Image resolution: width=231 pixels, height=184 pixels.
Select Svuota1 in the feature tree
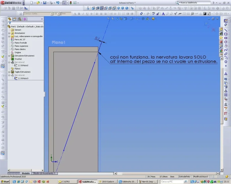coord(18,59)
